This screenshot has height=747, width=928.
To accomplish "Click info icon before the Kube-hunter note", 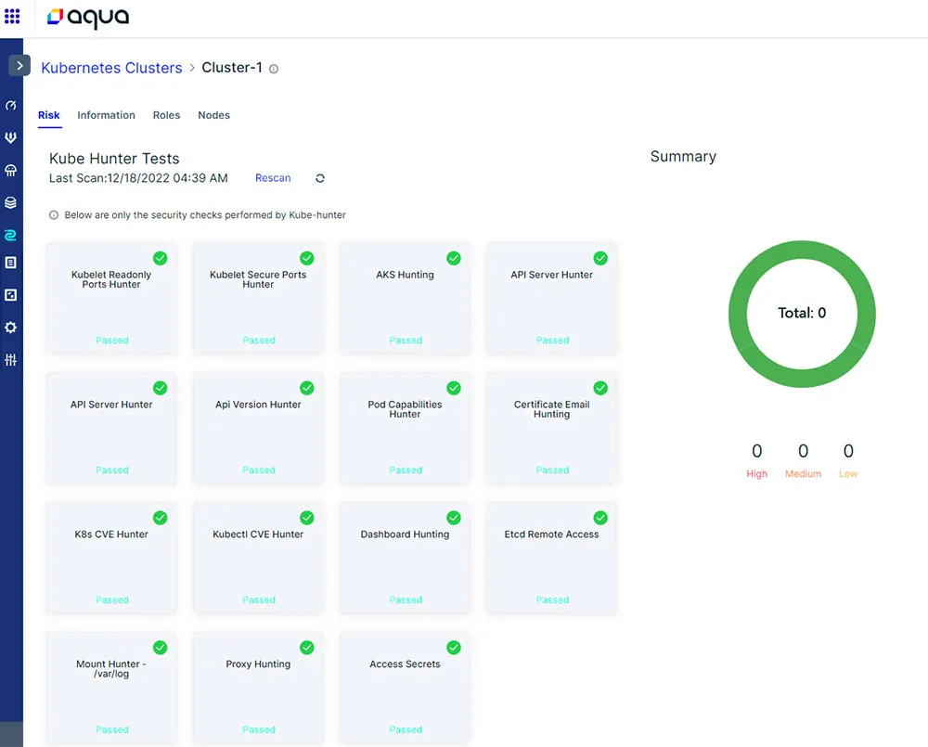I will point(54,215).
